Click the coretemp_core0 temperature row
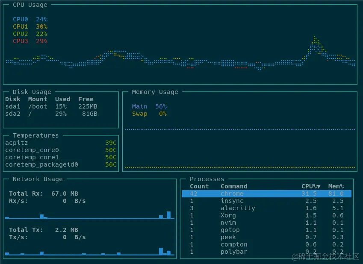Image resolution: width=363 pixels, height=264 pixels. coord(61,150)
